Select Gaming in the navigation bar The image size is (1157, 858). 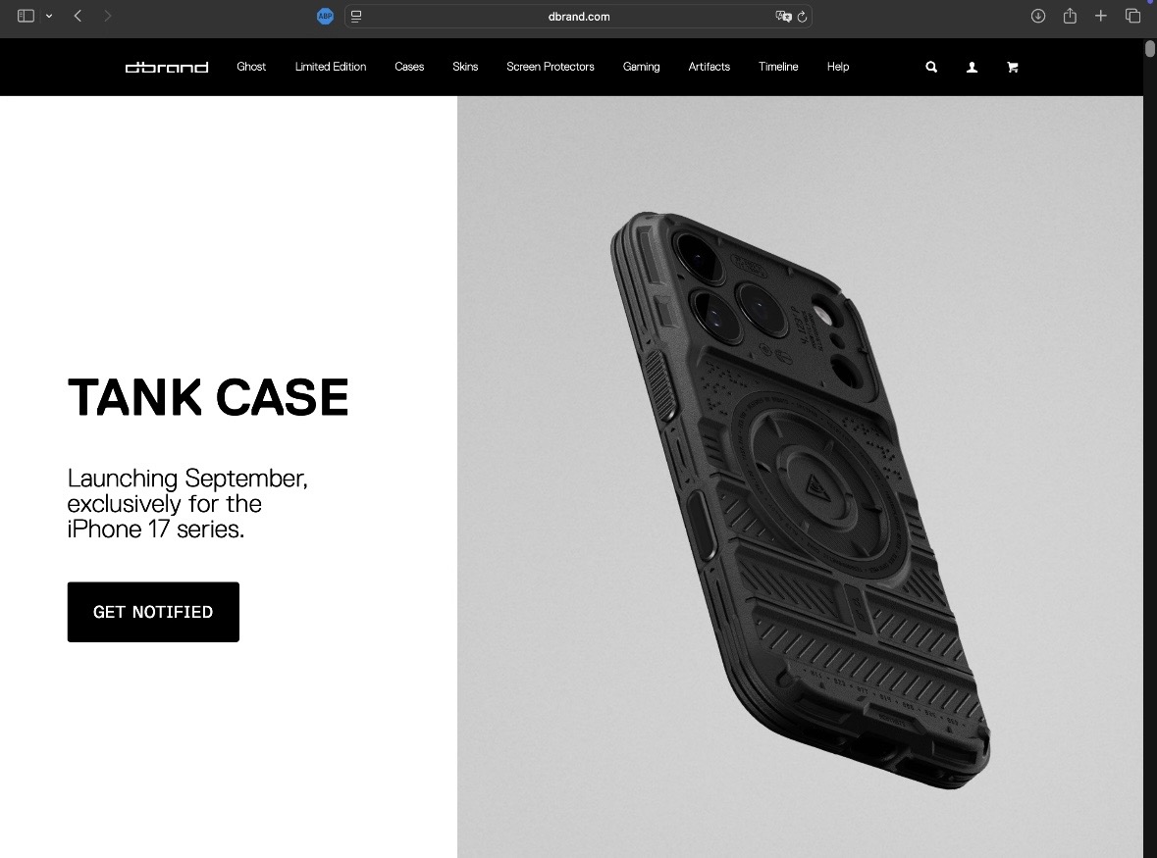(x=641, y=67)
